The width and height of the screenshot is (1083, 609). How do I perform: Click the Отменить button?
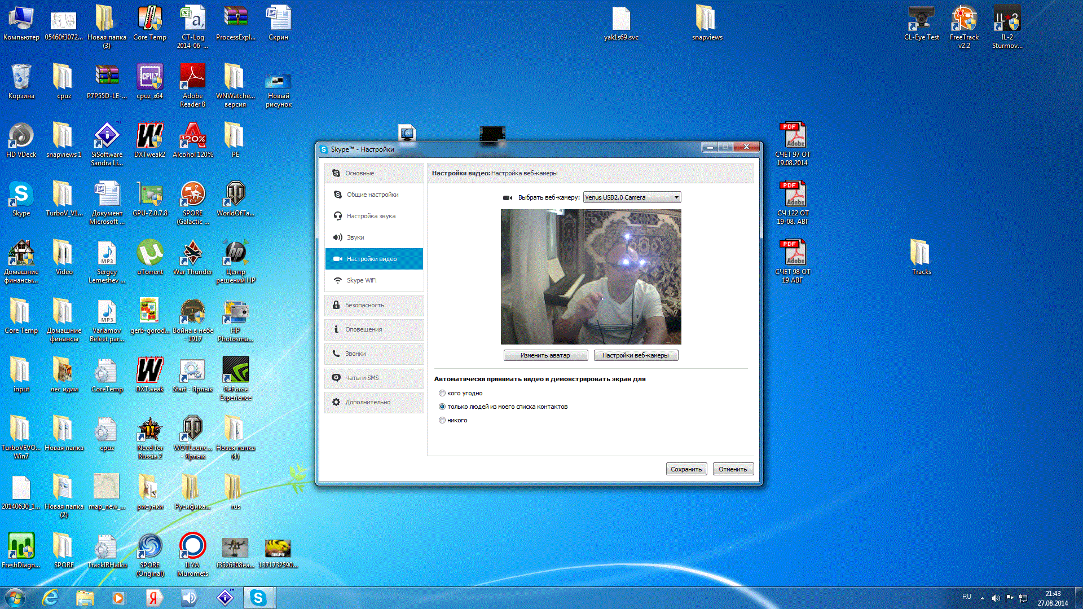coord(733,469)
